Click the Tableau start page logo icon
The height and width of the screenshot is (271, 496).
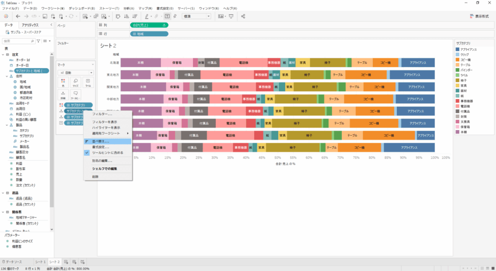(6, 16)
